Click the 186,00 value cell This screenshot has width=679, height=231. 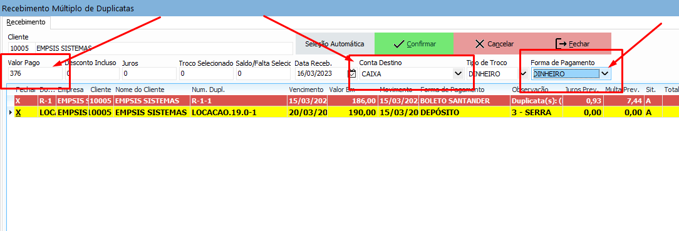[x=352, y=101]
